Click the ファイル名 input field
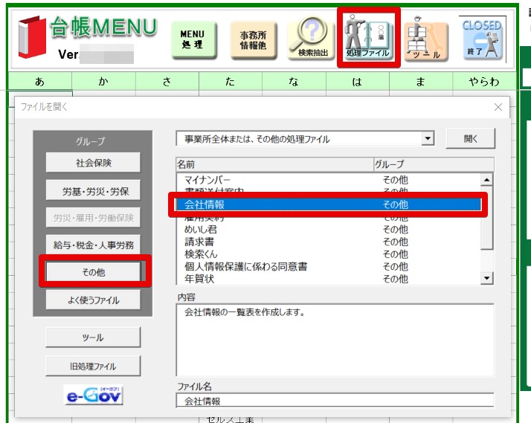Image resolution: width=531 pixels, height=423 pixels. tap(335, 401)
